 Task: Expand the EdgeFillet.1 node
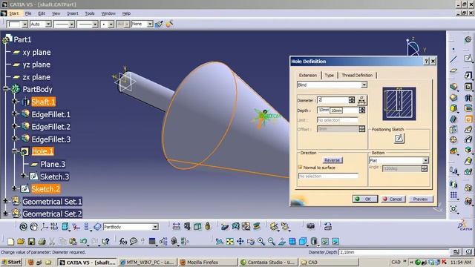tap(14, 113)
